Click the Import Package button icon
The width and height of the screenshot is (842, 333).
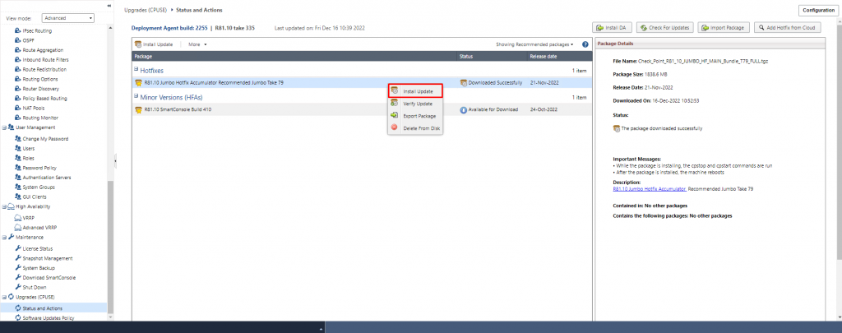point(706,27)
